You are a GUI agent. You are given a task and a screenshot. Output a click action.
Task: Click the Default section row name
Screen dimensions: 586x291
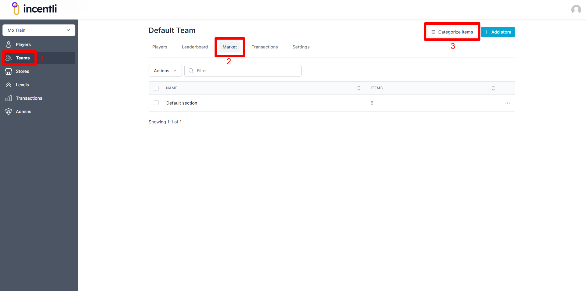182,103
